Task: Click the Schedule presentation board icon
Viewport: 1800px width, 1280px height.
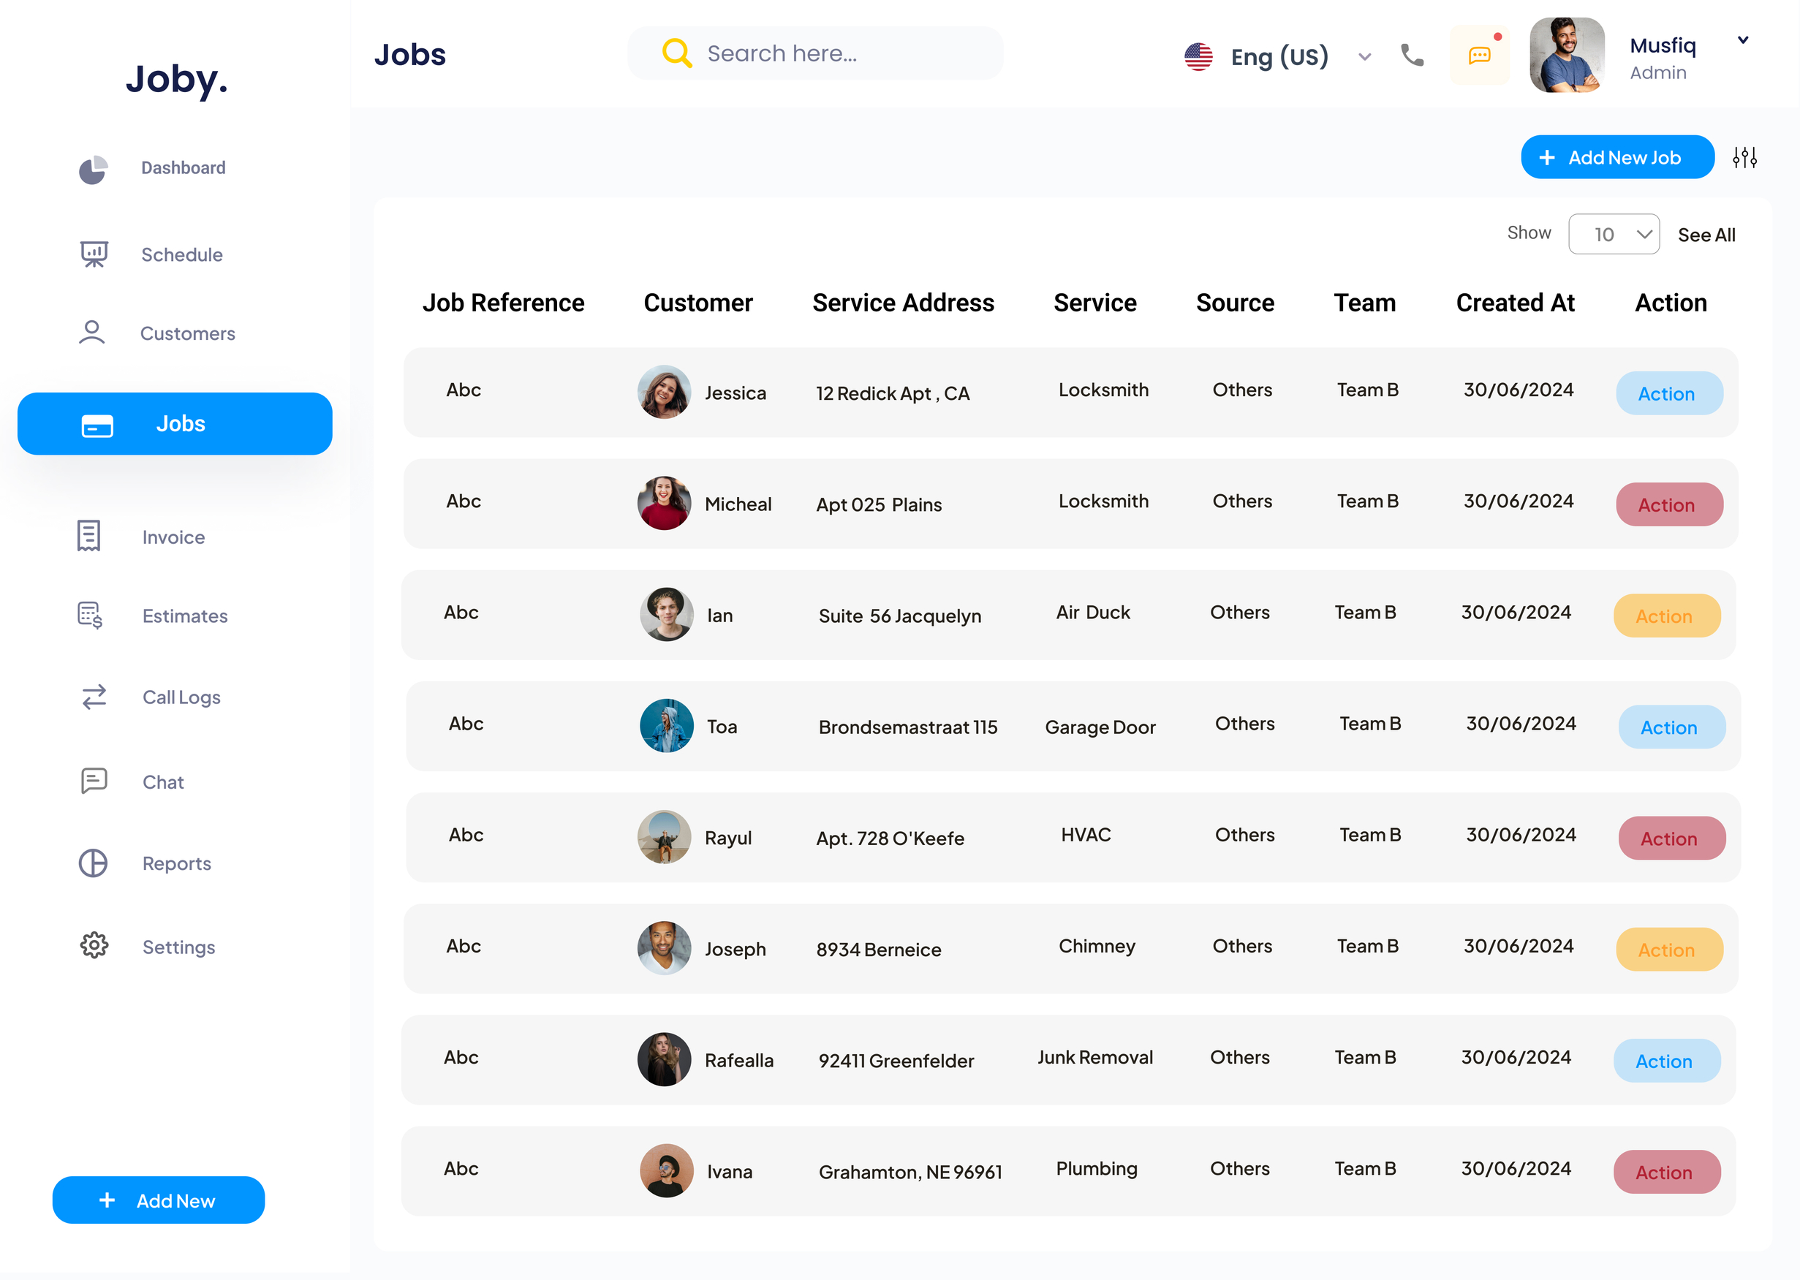Action: [x=94, y=254]
